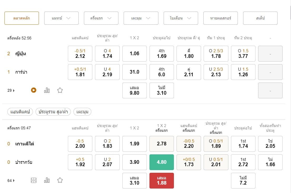
Task: Open การ์น่า team name
Action: (x=21, y=72)
